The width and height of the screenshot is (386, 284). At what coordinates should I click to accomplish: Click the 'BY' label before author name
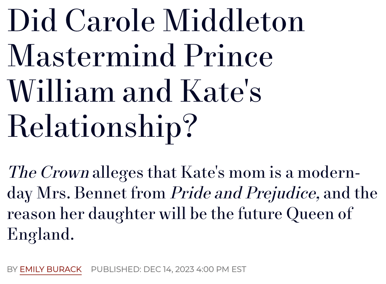(12, 269)
